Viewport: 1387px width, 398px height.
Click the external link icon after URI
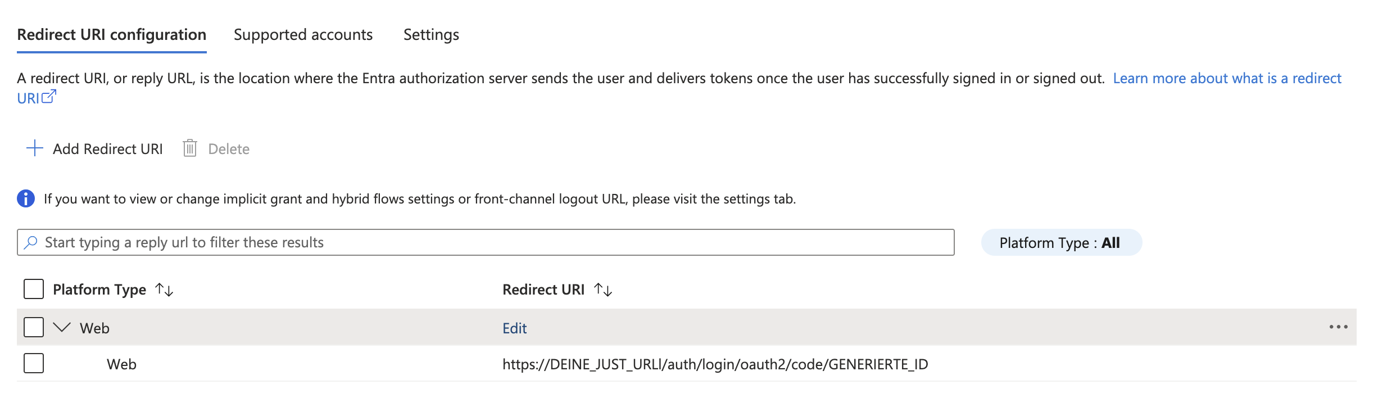tap(49, 97)
